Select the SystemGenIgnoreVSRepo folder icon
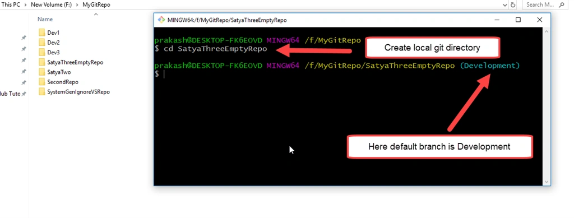Screen dimensions: 574x218 [x=41, y=92]
